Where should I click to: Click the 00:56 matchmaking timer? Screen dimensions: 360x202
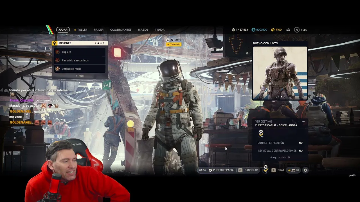pyautogui.click(x=202, y=170)
